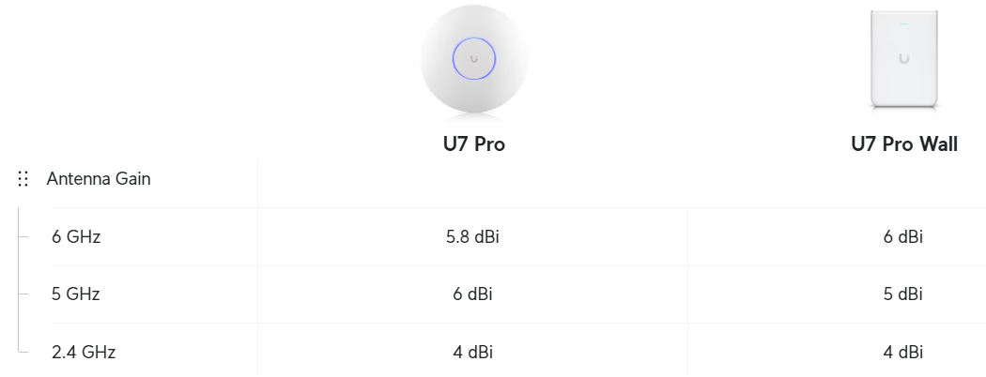The height and width of the screenshot is (377, 986).
Task: Click the blue LED ring on U7 Pro
Action: [474, 59]
